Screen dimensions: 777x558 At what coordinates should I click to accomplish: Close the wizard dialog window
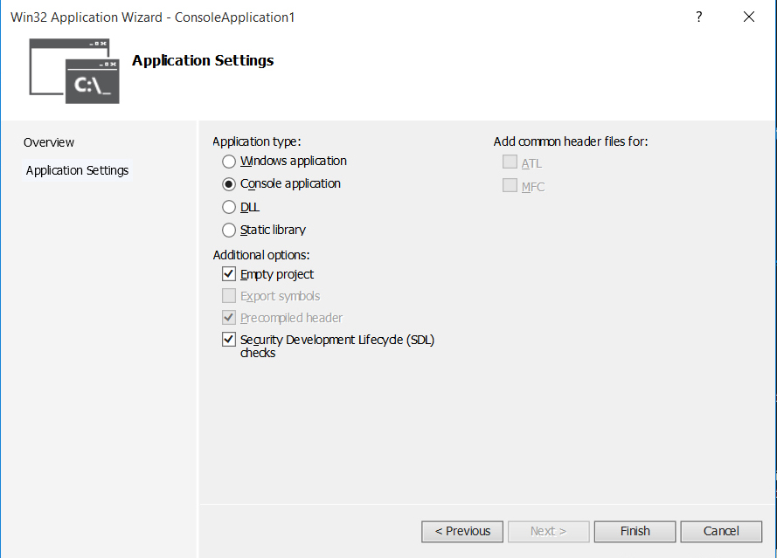[749, 17]
